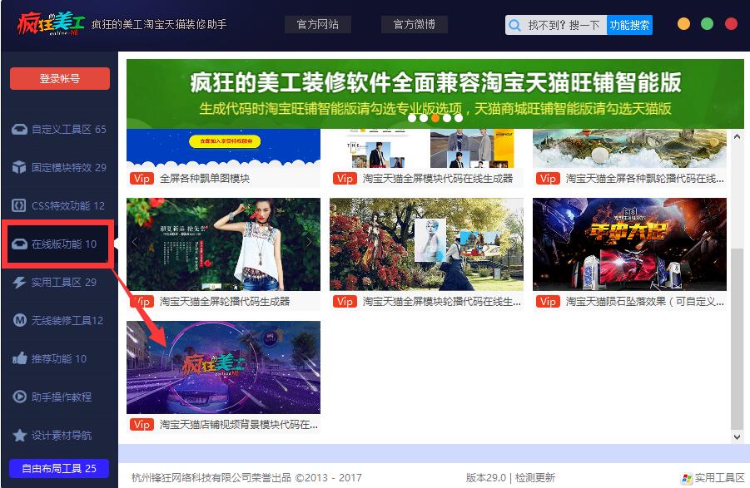The width and height of the screenshot is (750, 488).
Task: Open 淘宝天猫全屏各种飘轮播代码在线 thumbnail
Action: pyautogui.click(x=629, y=148)
